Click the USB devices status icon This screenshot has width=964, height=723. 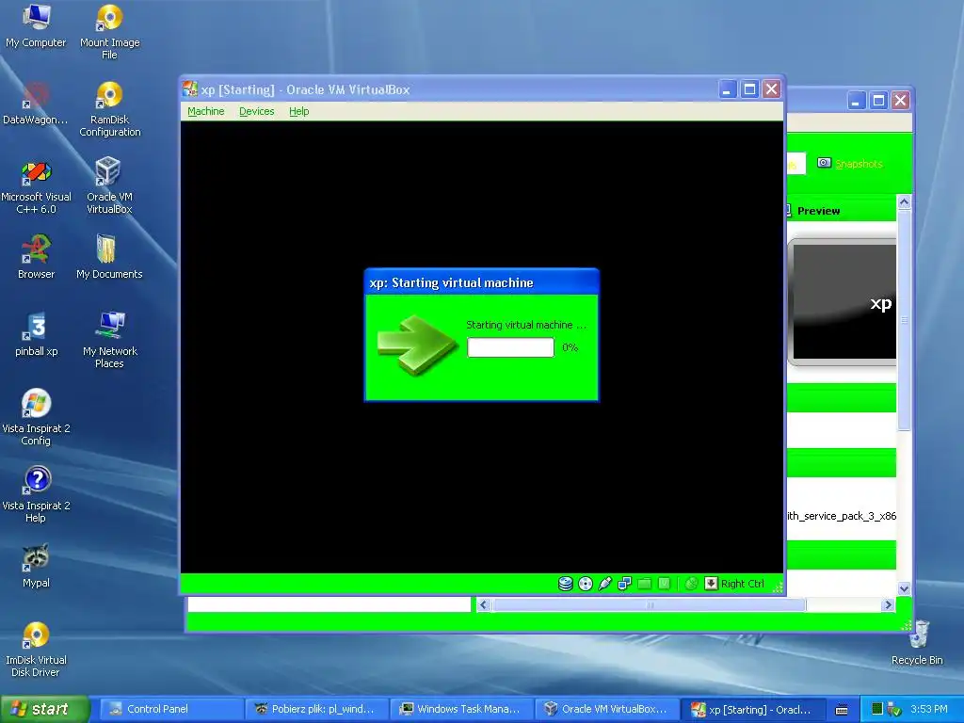tap(605, 584)
